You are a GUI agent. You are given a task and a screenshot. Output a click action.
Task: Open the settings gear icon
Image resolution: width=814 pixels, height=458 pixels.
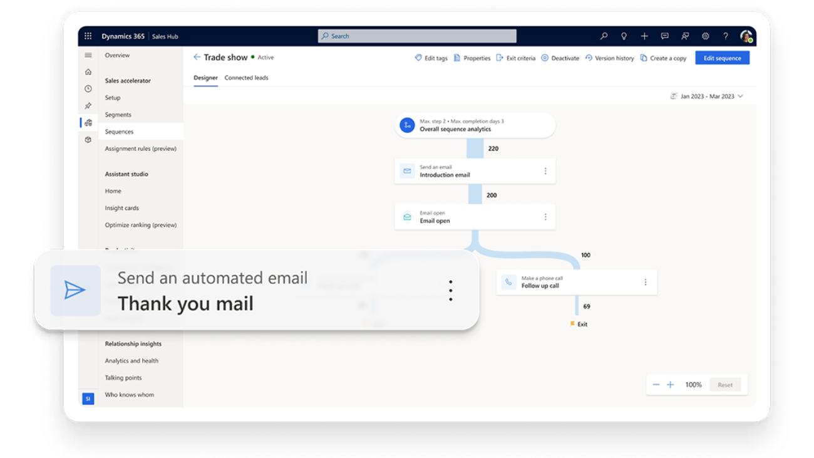click(x=706, y=36)
